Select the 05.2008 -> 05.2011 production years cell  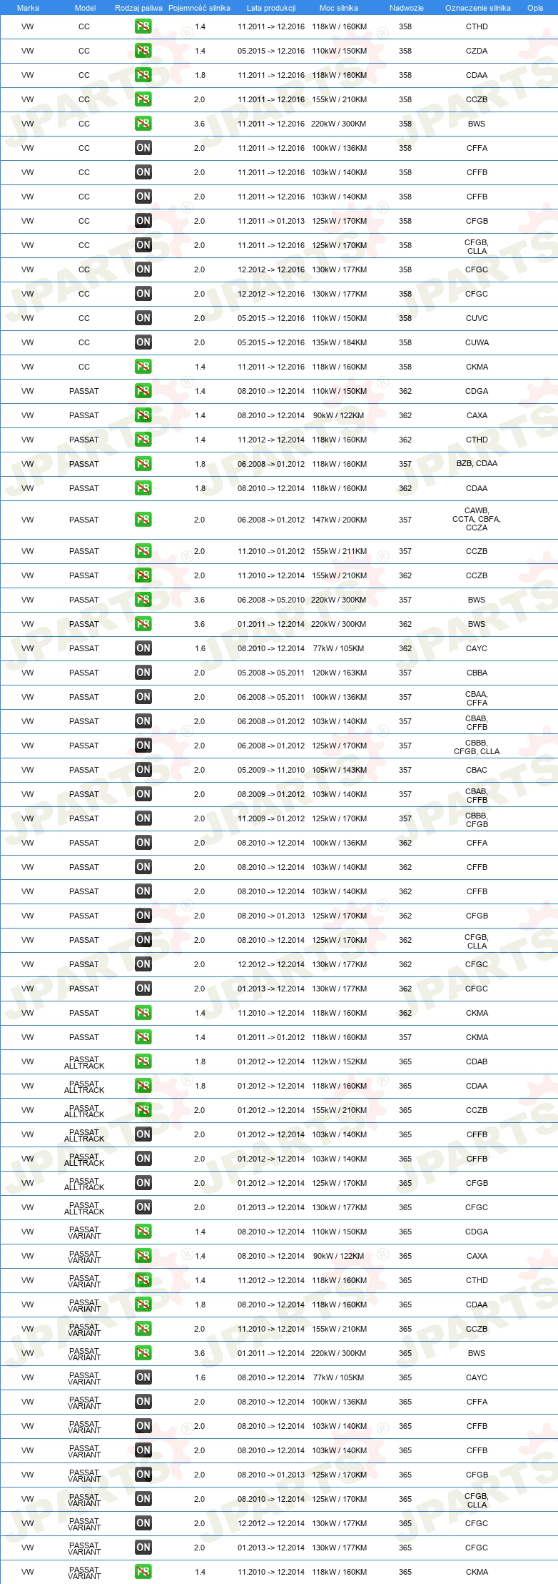click(x=271, y=673)
